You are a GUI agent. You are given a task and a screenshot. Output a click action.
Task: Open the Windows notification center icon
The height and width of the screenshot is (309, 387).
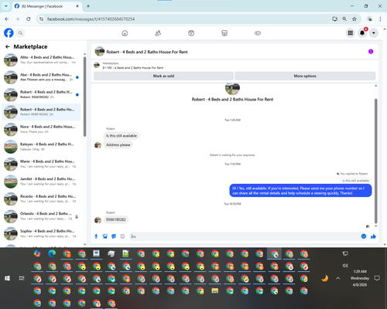tap(377, 278)
